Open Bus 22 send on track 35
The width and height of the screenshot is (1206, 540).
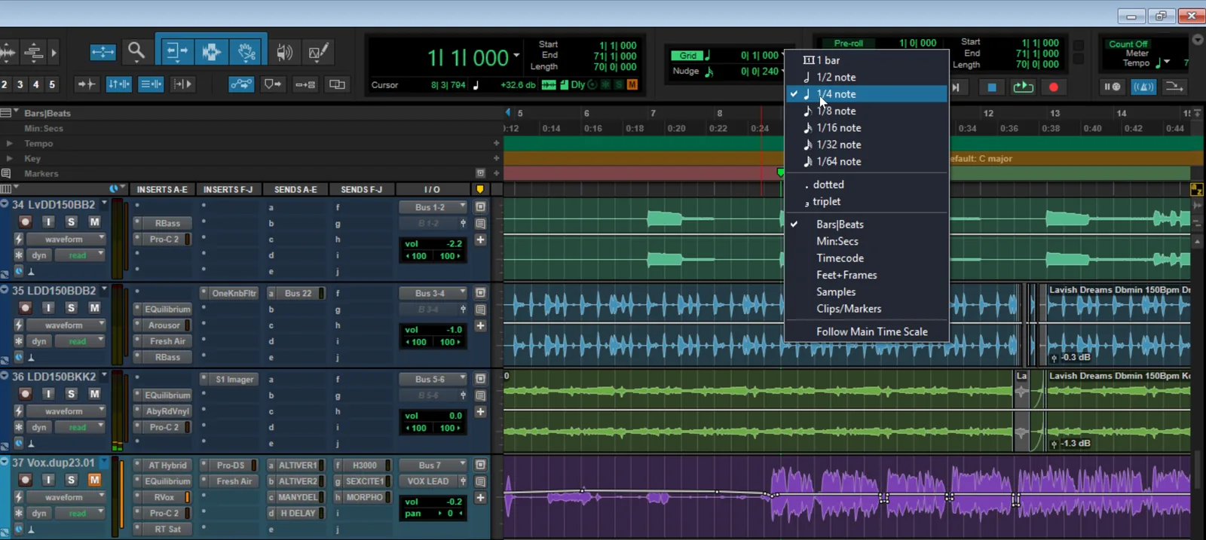click(x=296, y=293)
